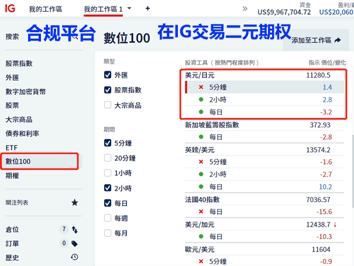Open 期權 category in sidebar
Viewport: 354px width, 266px height.
point(12,175)
